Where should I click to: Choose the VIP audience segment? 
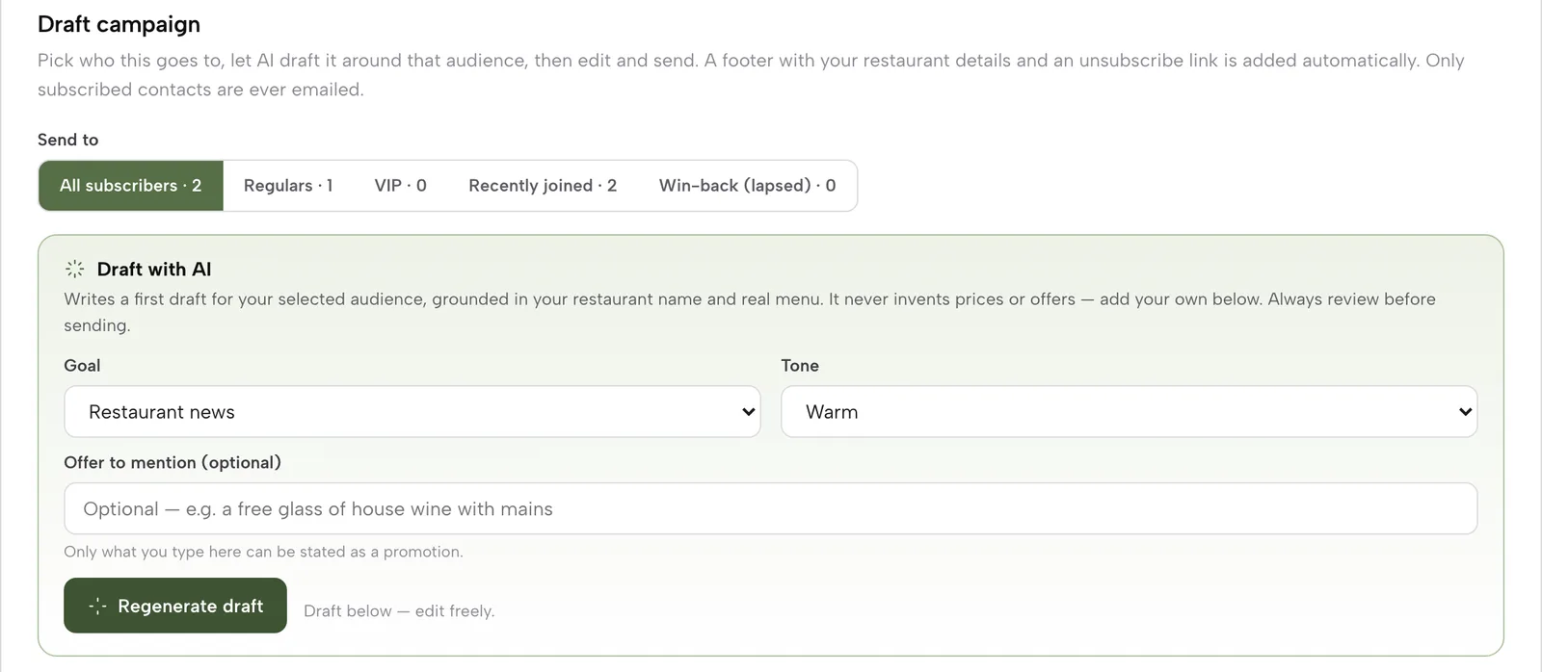[401, 186]
